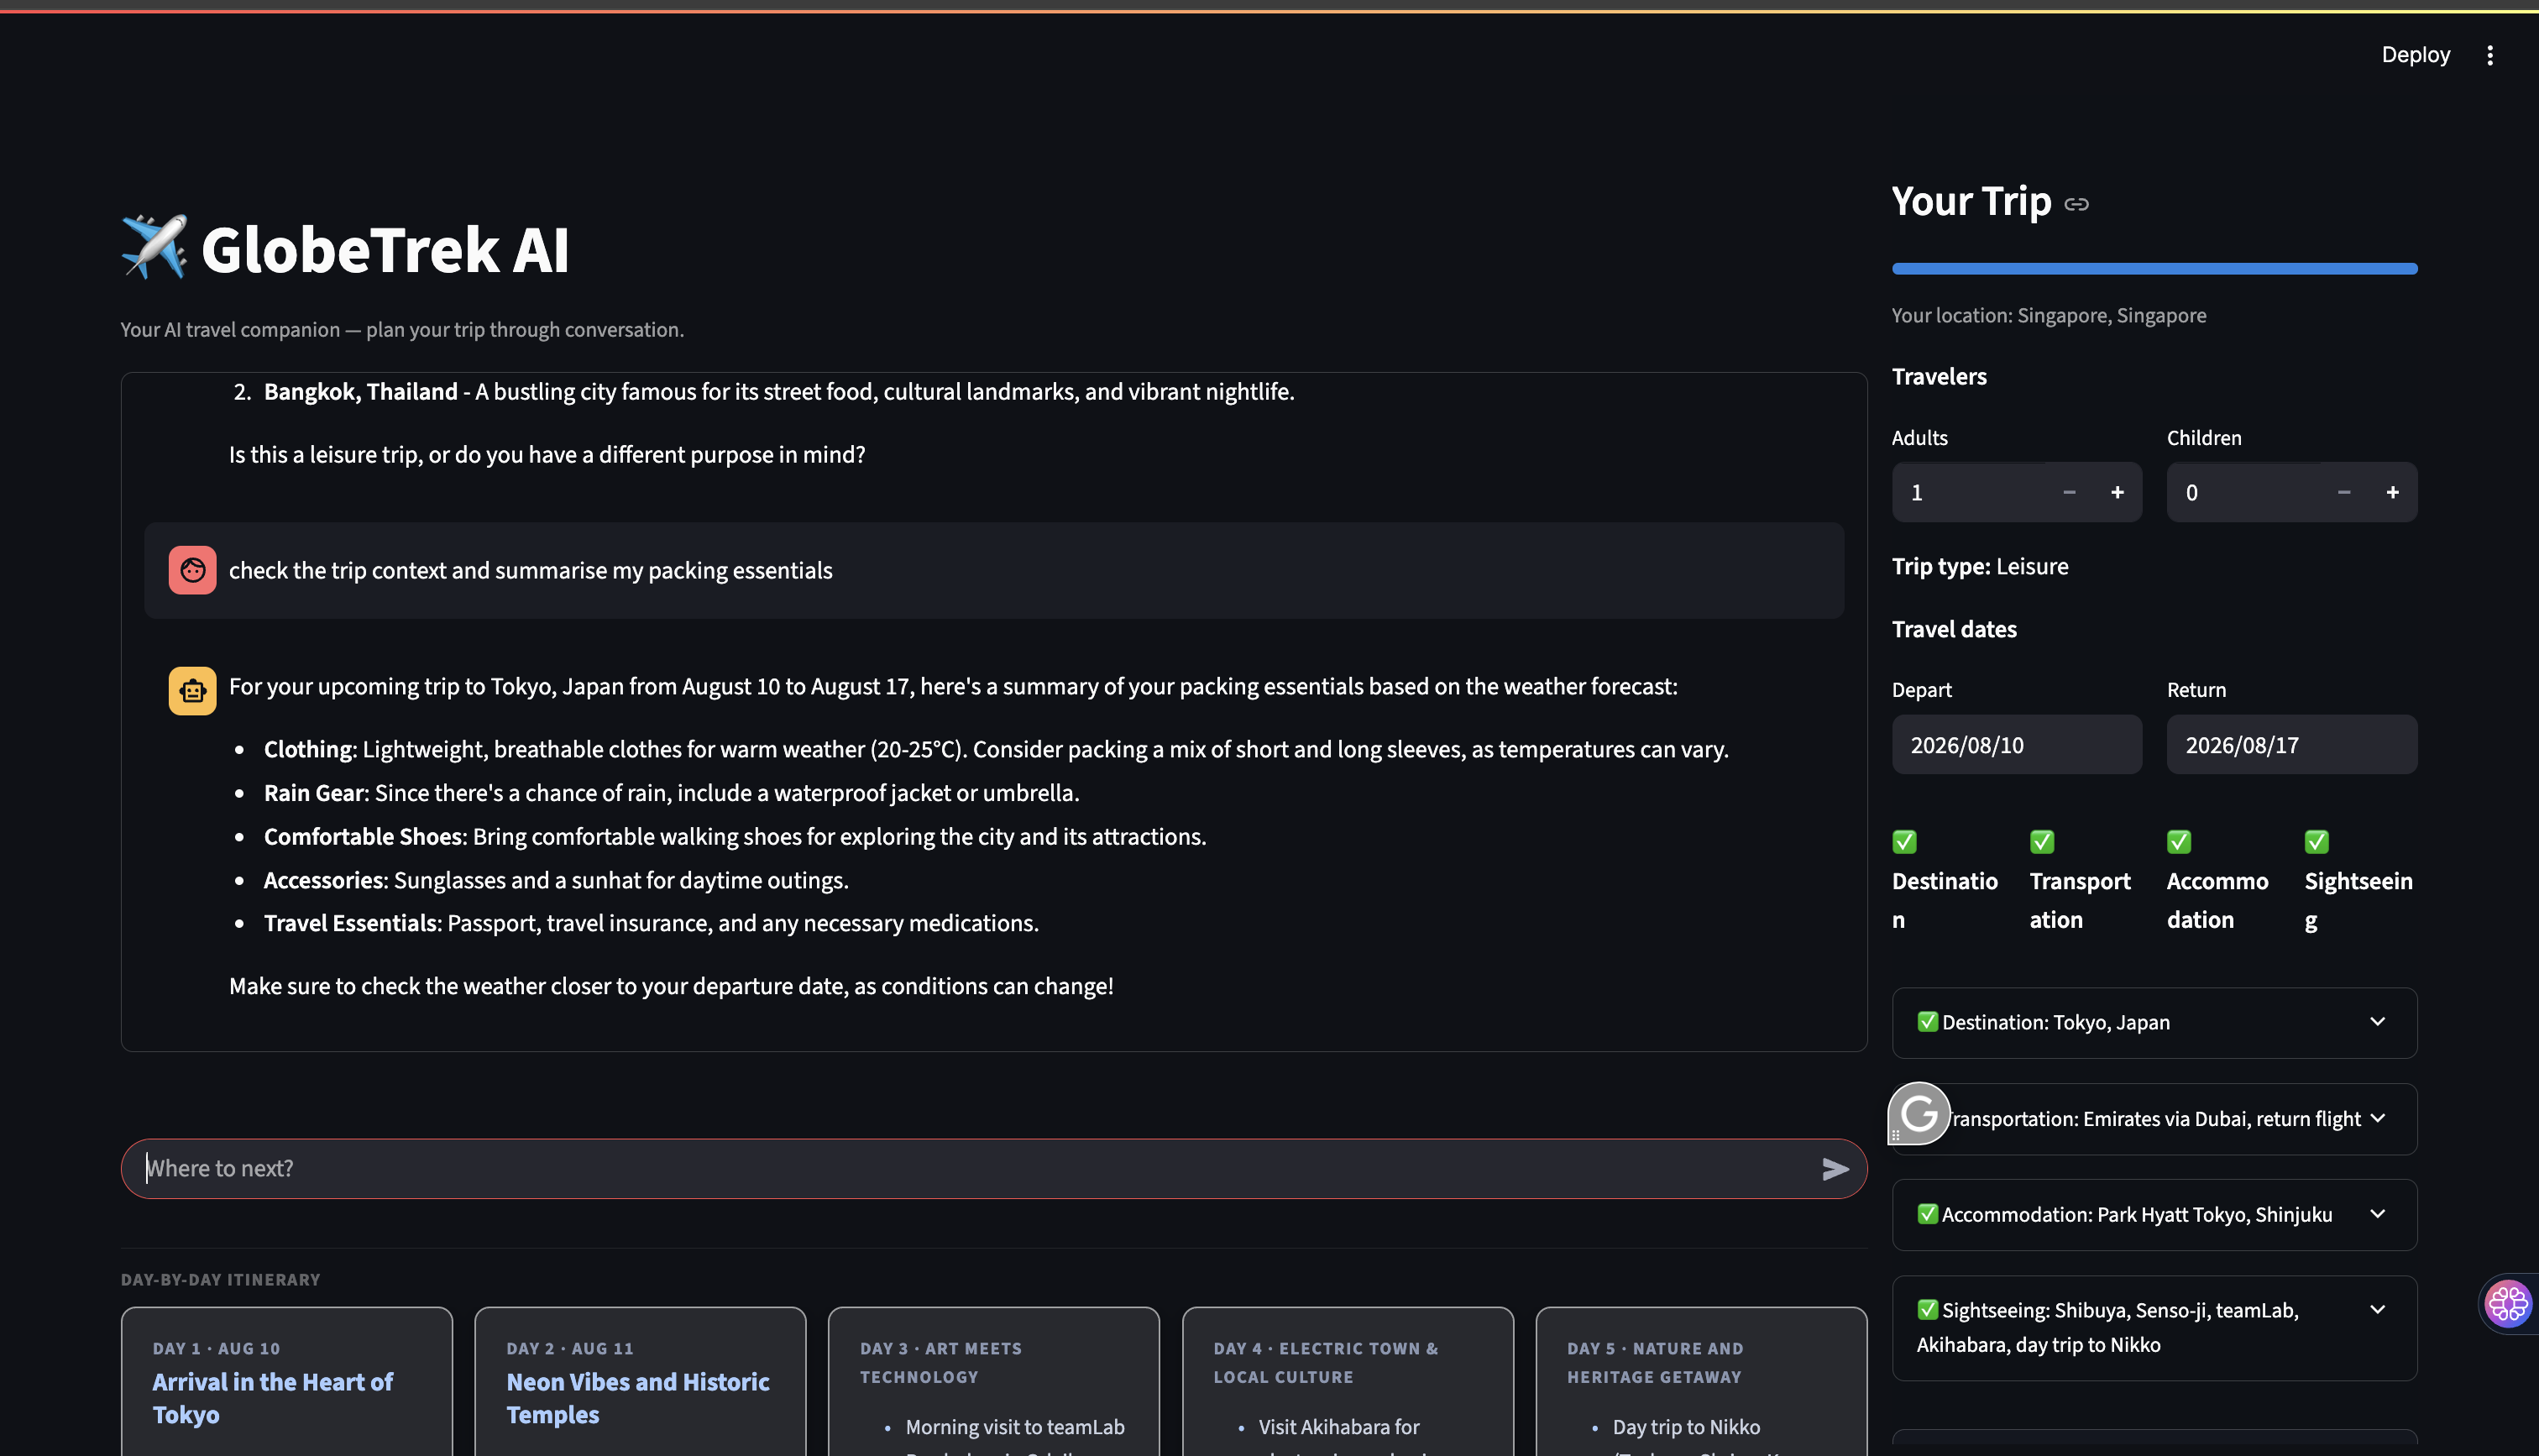Click the blue trip progress bar
This screenshot has width=2539, height=1456.
tap(2154, 268)
